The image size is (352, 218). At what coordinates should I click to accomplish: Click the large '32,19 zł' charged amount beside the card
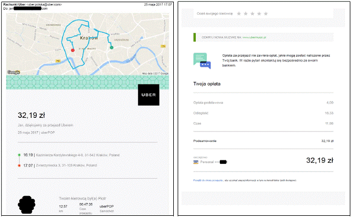320,160
